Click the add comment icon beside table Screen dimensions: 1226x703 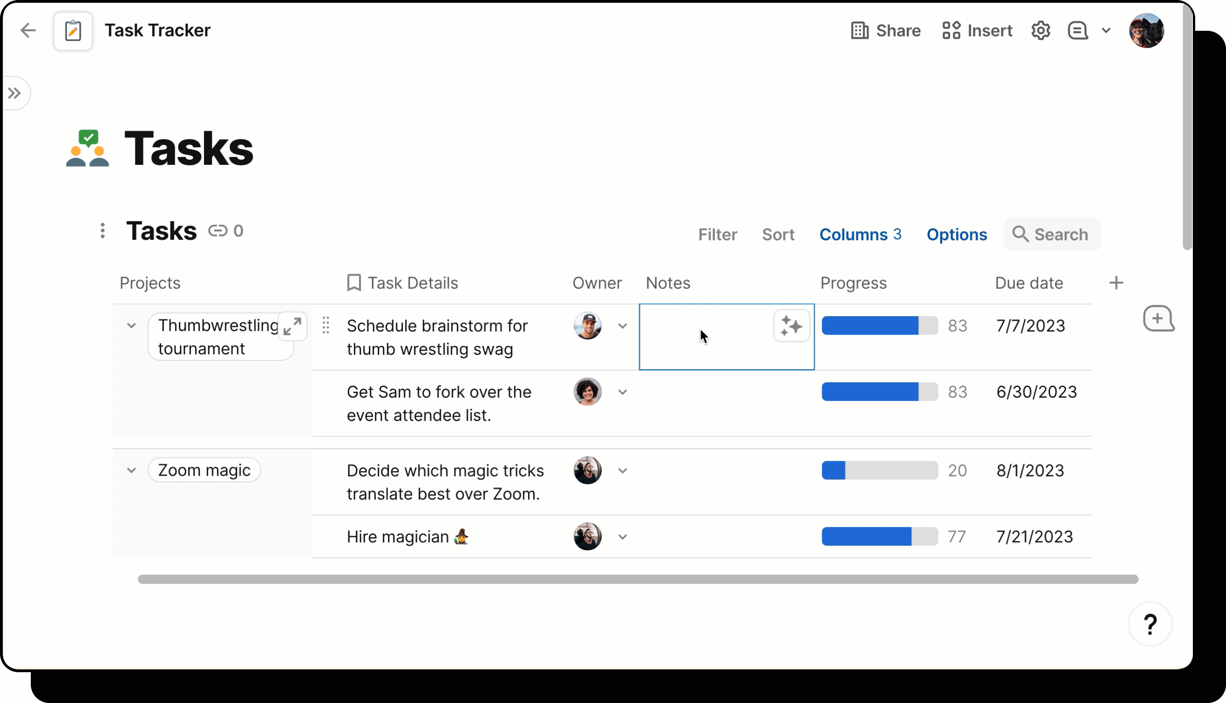point(1158,319)
